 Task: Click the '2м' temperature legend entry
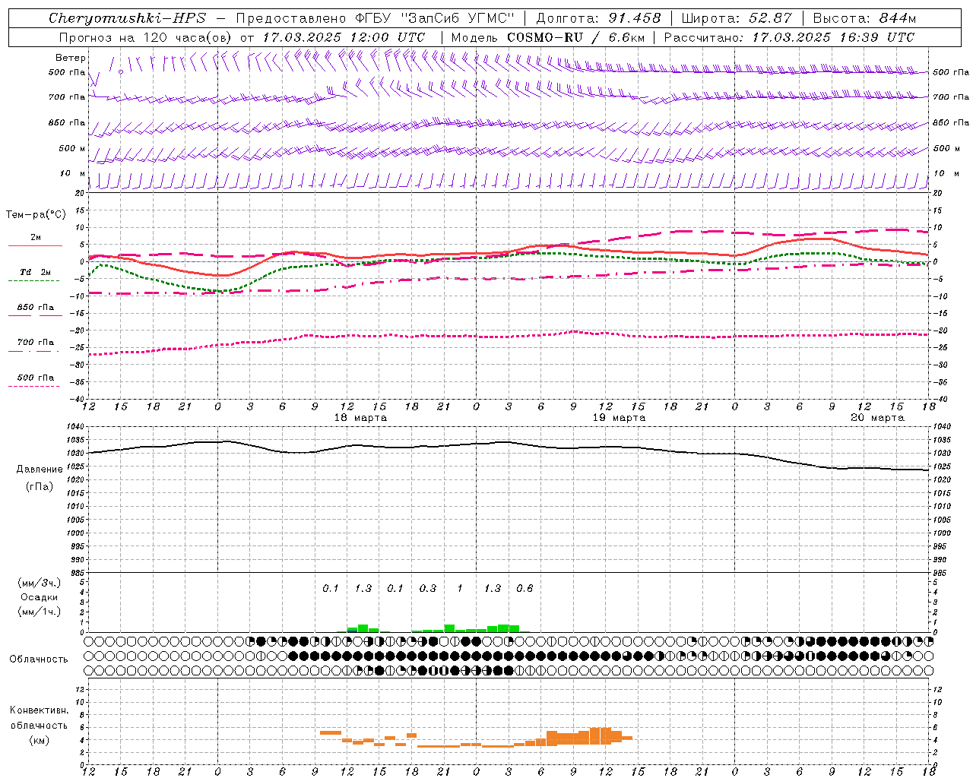tap(36, 238)
